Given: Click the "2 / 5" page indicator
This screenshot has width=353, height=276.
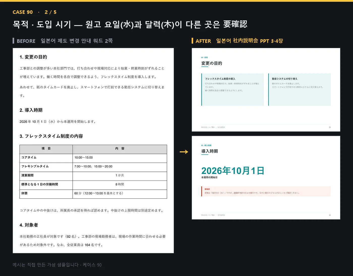Looking at the screenshot, I should coord(50,12).
